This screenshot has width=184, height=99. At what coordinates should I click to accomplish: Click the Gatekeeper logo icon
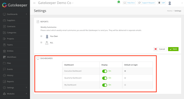(x=5, y=5)
